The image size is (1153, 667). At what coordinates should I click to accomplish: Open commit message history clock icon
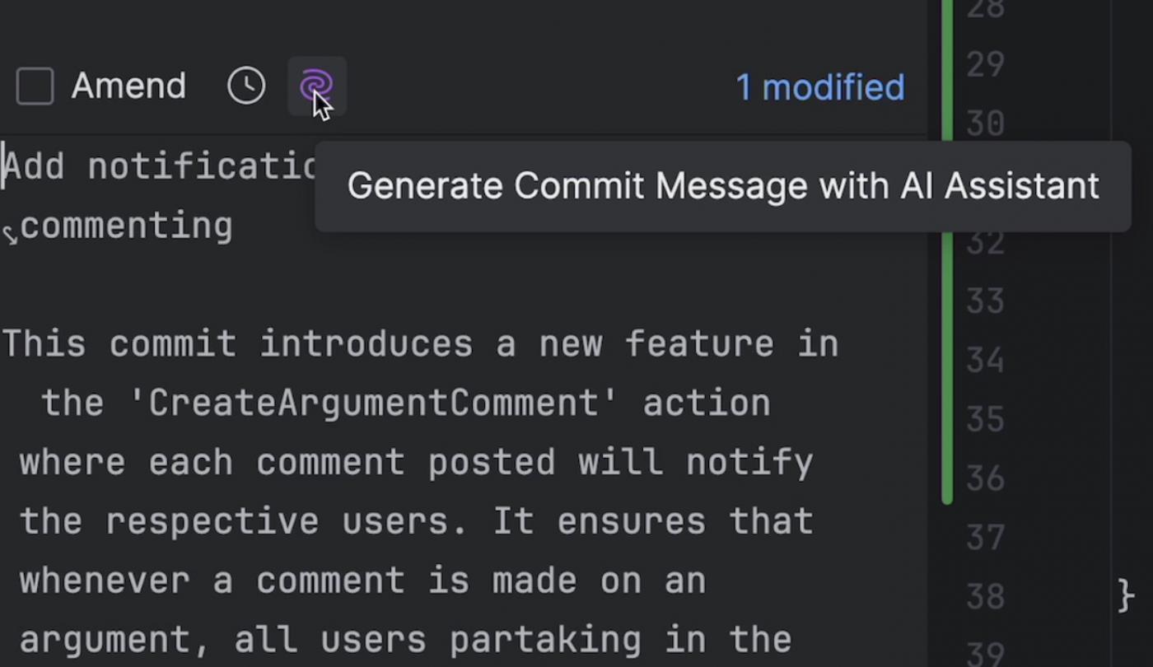[246, 86]
